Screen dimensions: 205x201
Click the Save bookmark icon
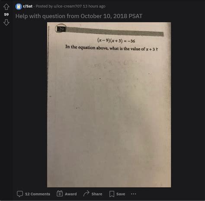[112, 194]
